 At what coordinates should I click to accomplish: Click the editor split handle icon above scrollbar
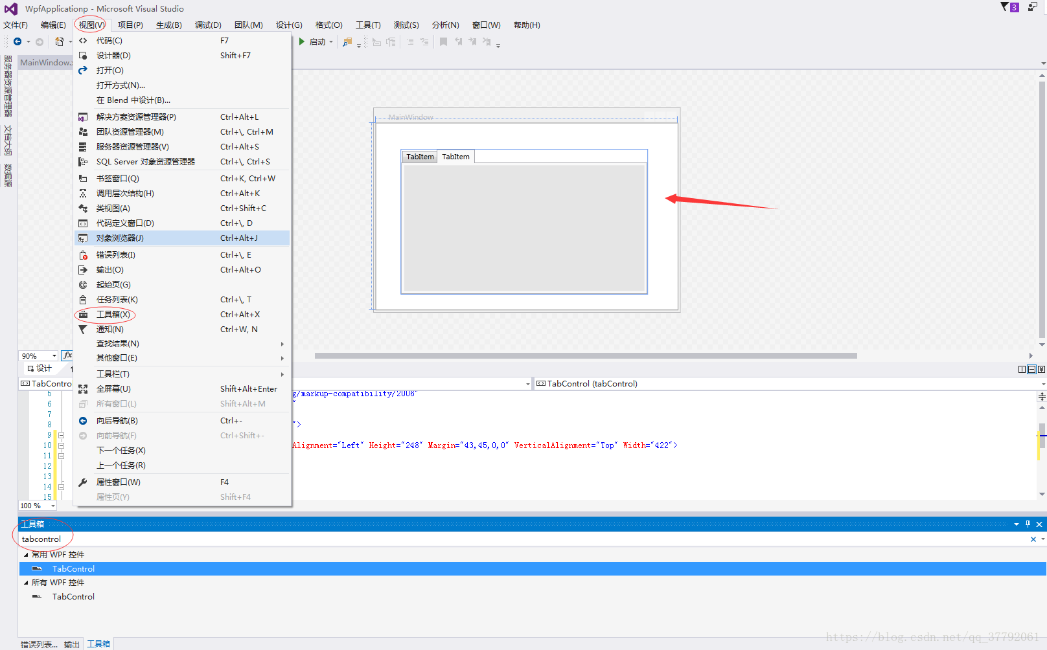[x=1042, y=396]
